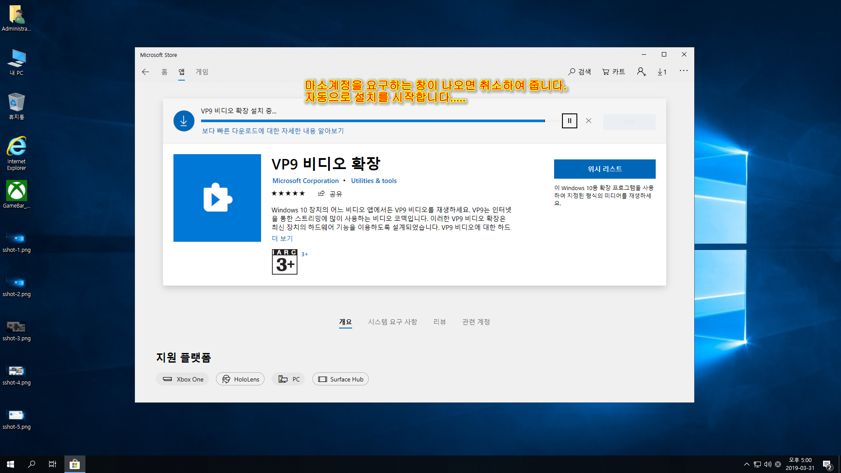The width and height of the screenshot is (841, 473).
Task: Switch to the 게임 tab
Action: point(202,72)
